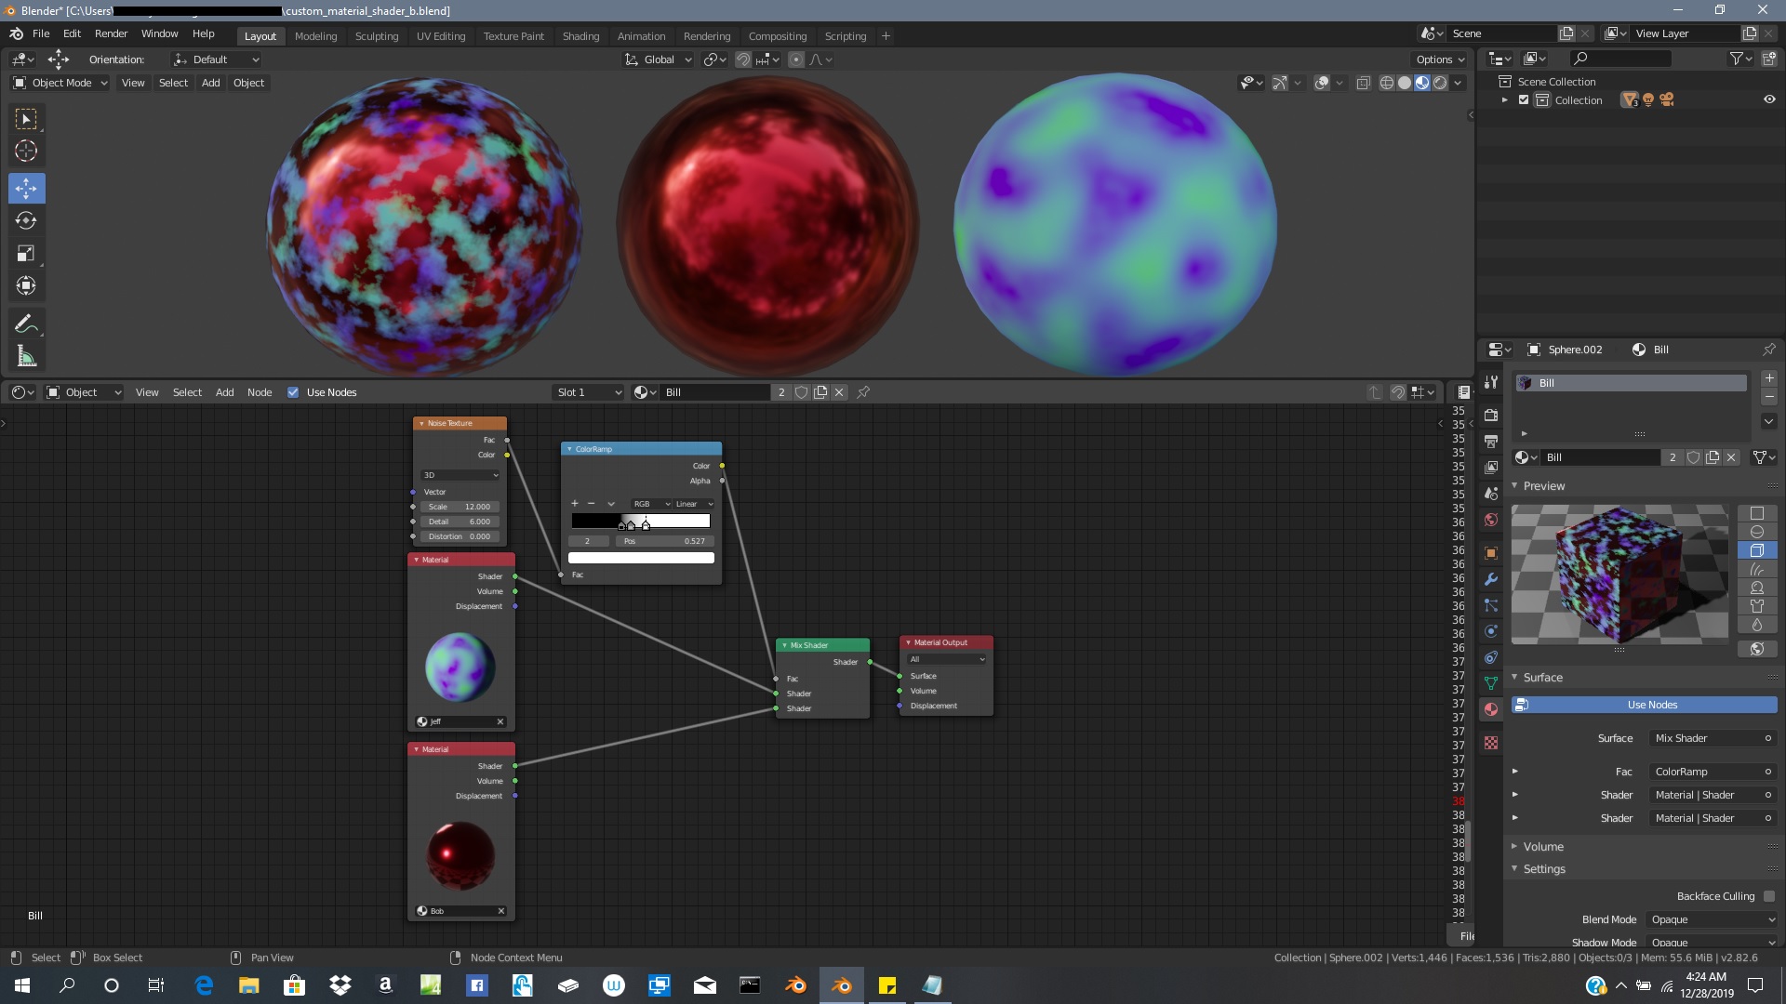Screen dimensions: 1786x1004
Task: Unlink Jeff material from Material node
Action: pos(500,721)
